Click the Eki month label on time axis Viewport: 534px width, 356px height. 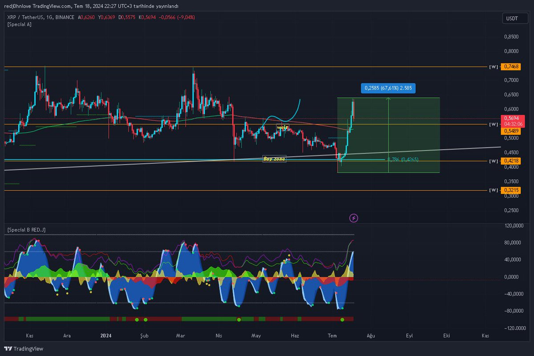pos(446,337)
